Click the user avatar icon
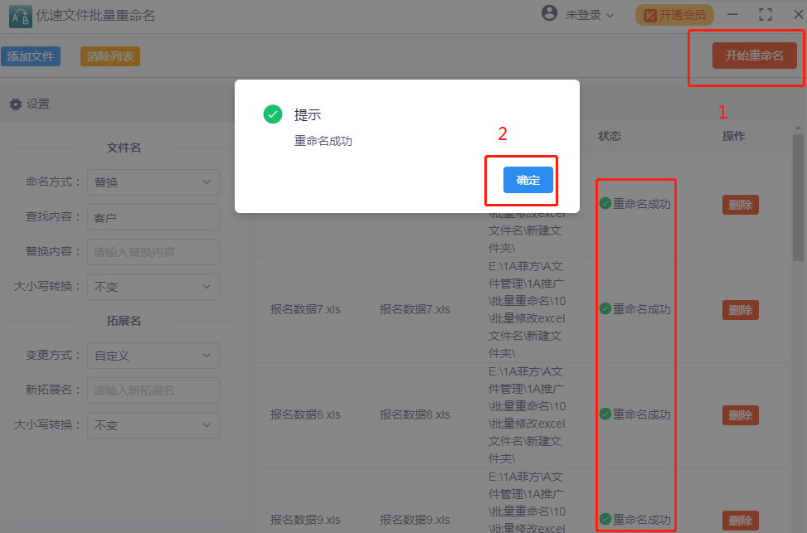The width and height of the screenshot is (807, 533). pyautogui.click(x=550, y=13)
